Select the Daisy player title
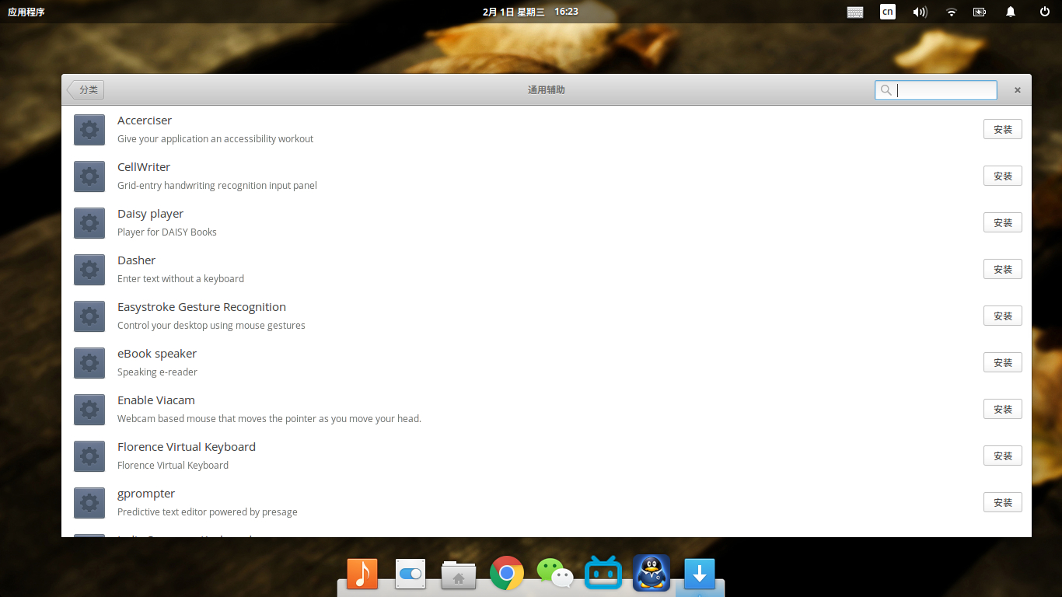Image resolution: width=1062 pixels, height=597 pixels. click(x=150, y=214)
